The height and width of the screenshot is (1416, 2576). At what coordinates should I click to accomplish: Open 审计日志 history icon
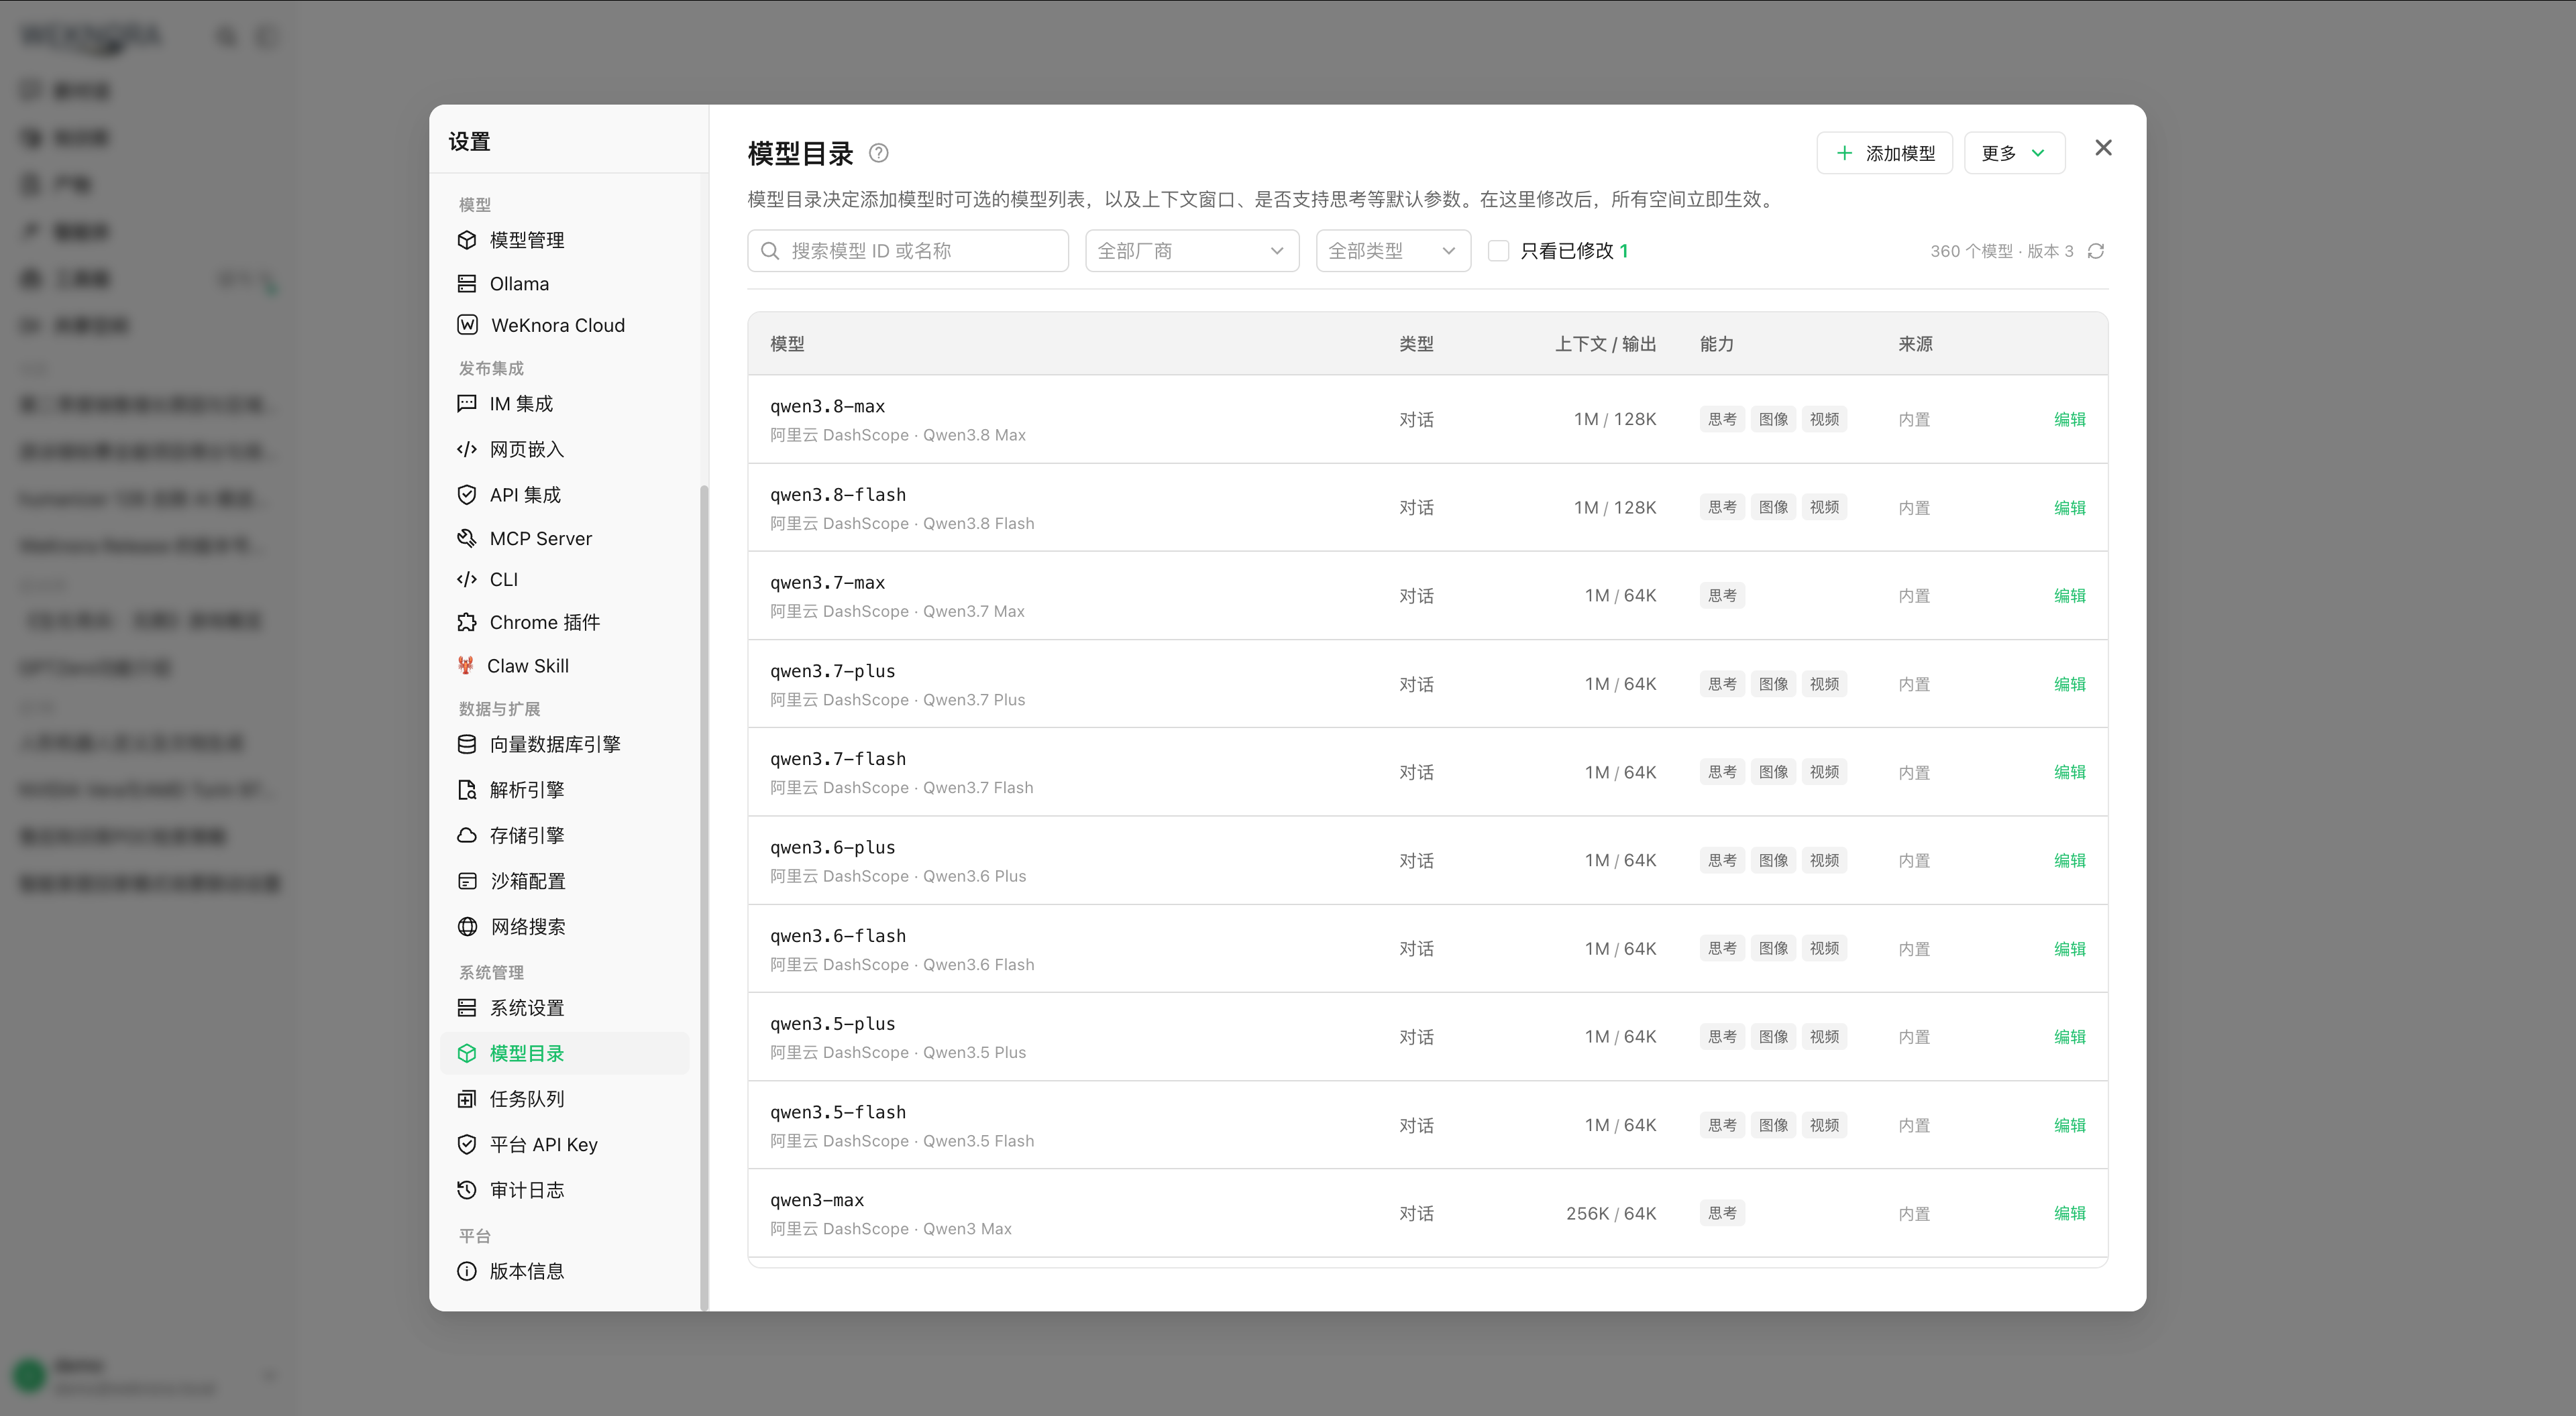click(467, 1190)
